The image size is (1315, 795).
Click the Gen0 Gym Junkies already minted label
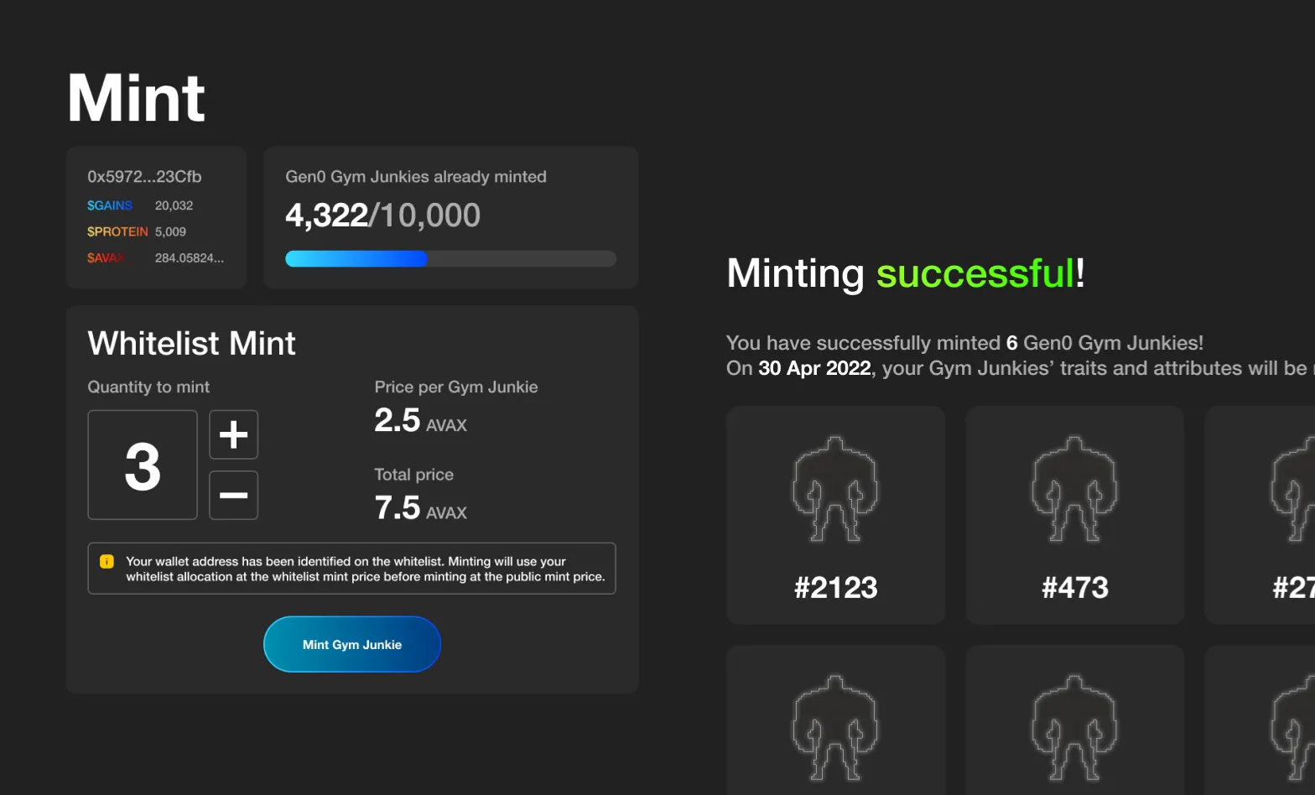[x=416, y=177]
